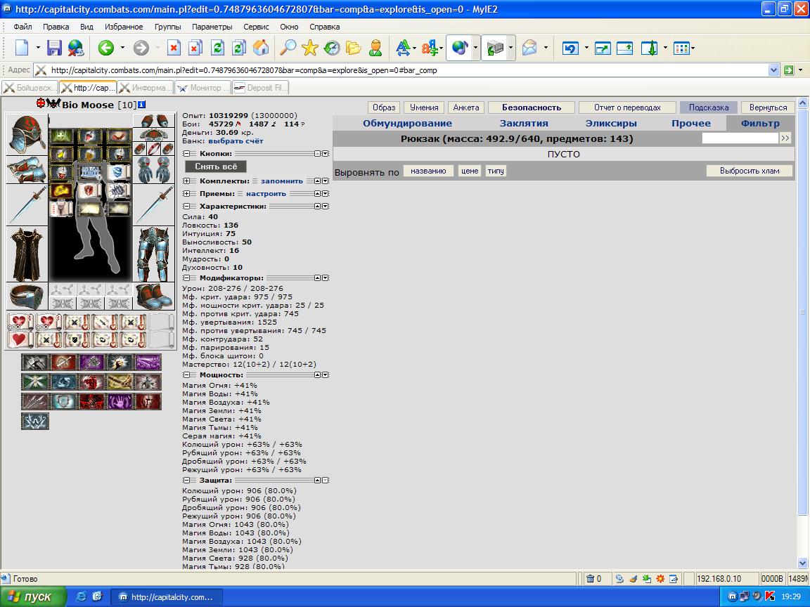The width and height of the screenshot is (810, 607).
Task: Click the green Back arrow button
Action: point(106,48)
